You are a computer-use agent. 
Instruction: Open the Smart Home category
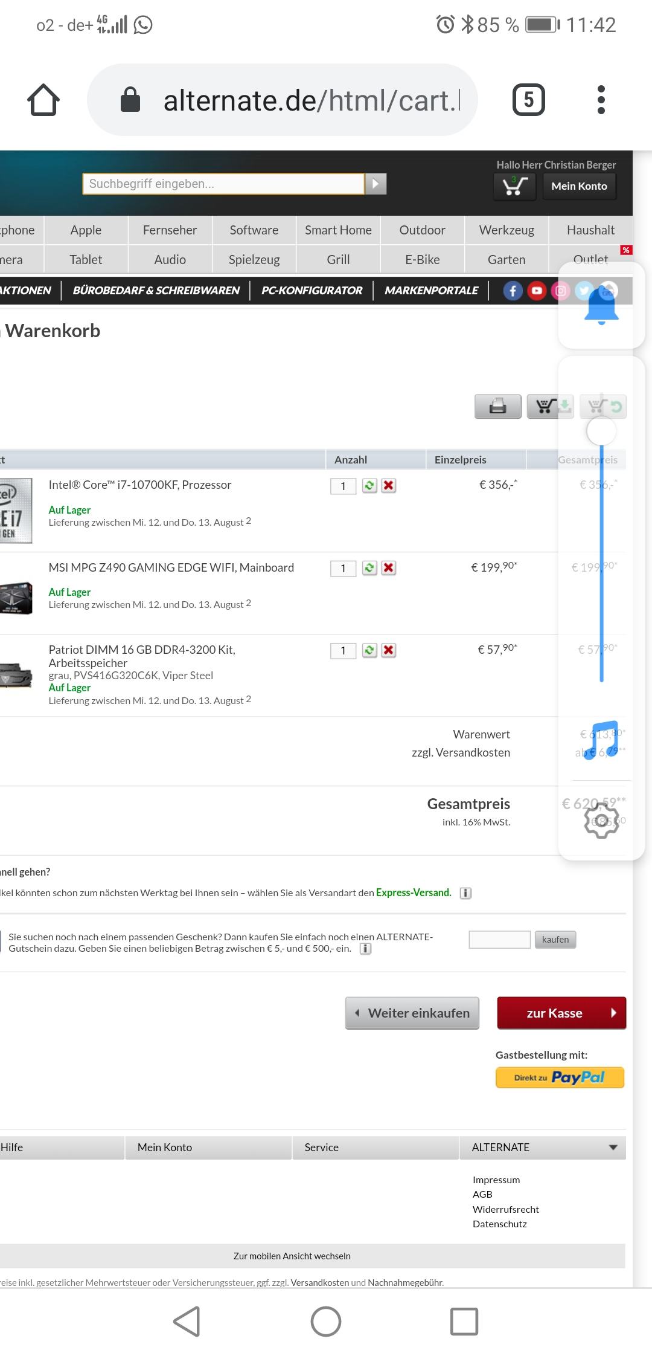[338, 230]
